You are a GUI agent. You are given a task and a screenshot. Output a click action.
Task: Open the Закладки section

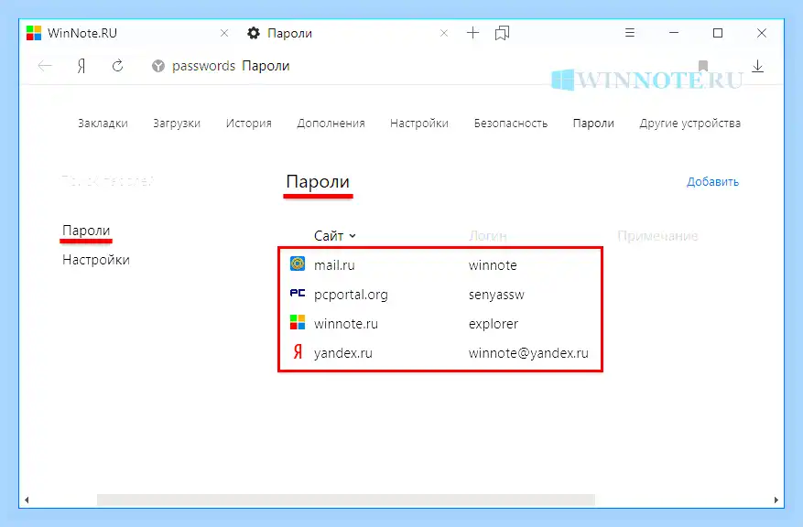click(x=103, y=124)
